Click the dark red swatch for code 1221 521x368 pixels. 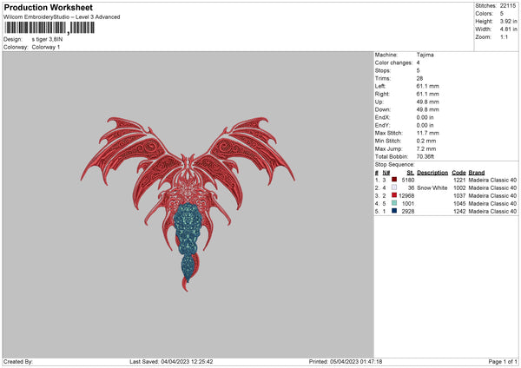coord(393,180)
